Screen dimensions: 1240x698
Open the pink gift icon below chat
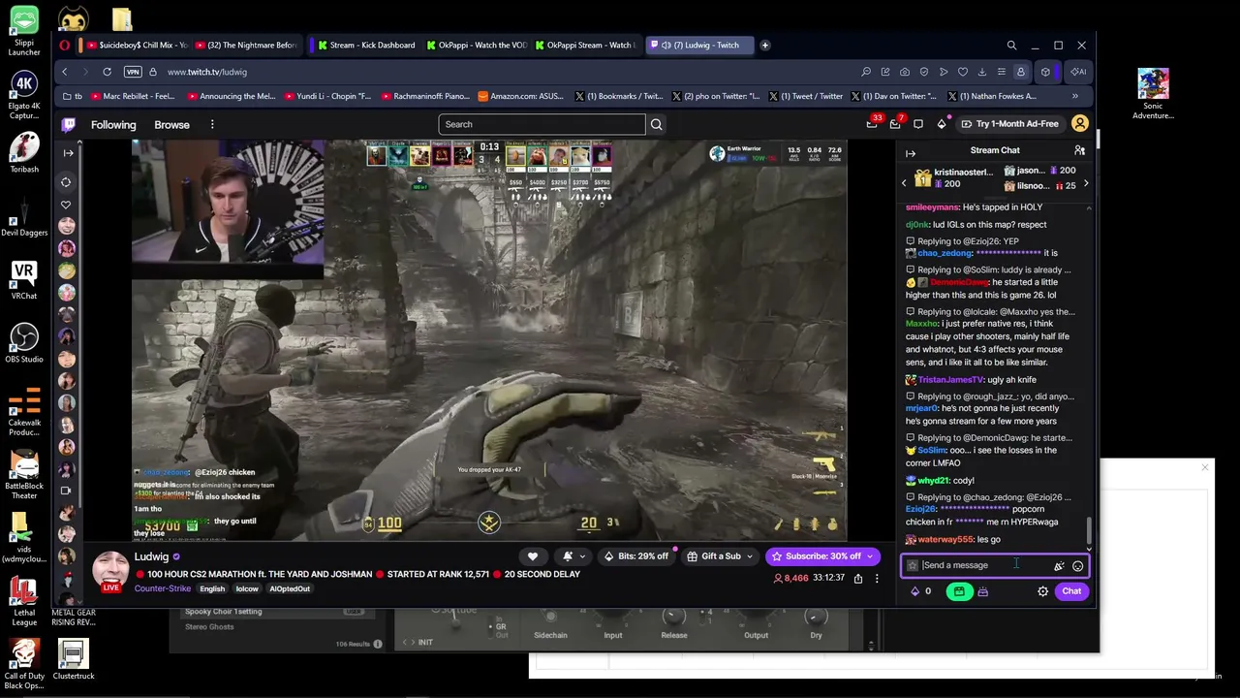[x=982, y=591]
